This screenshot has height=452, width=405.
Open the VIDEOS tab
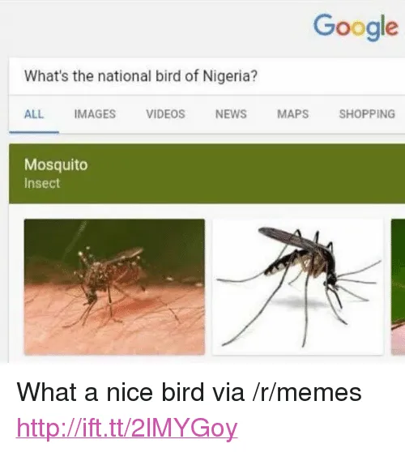(x=165, y=114)
